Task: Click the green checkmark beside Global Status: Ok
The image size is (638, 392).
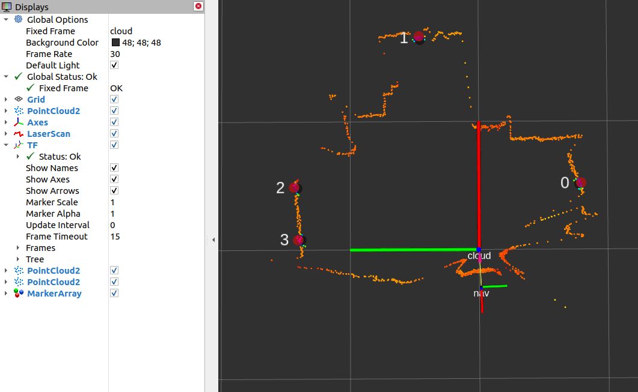Action: click(18, 76)
